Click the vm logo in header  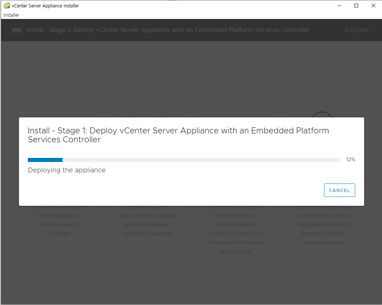[x=17, y=30]
